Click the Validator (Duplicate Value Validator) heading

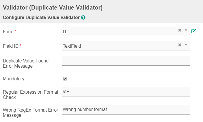(53, 8)
